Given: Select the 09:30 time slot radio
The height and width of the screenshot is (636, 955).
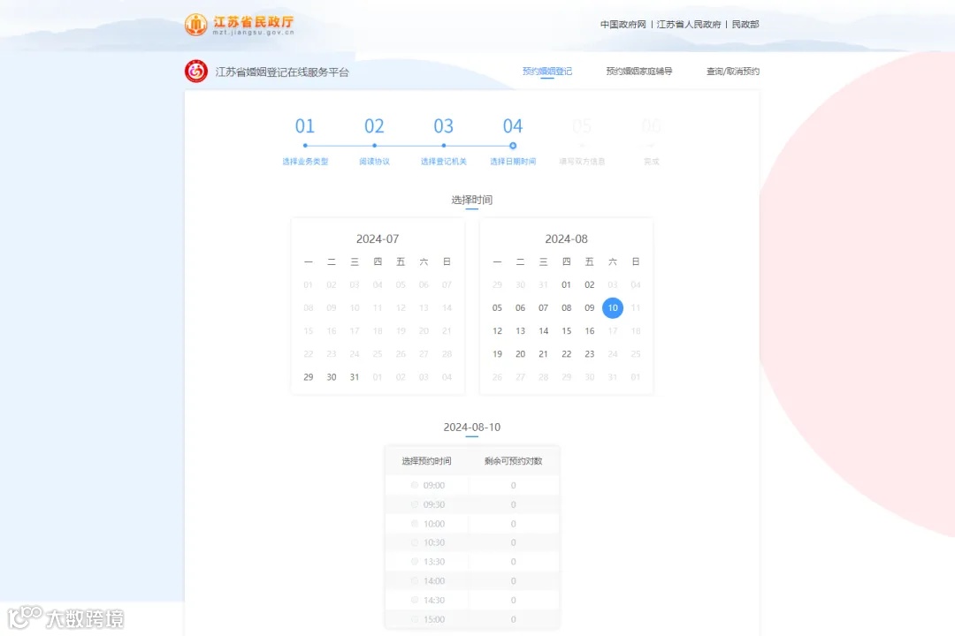Looking at the screenshot, I should click(x=414, y=504).
